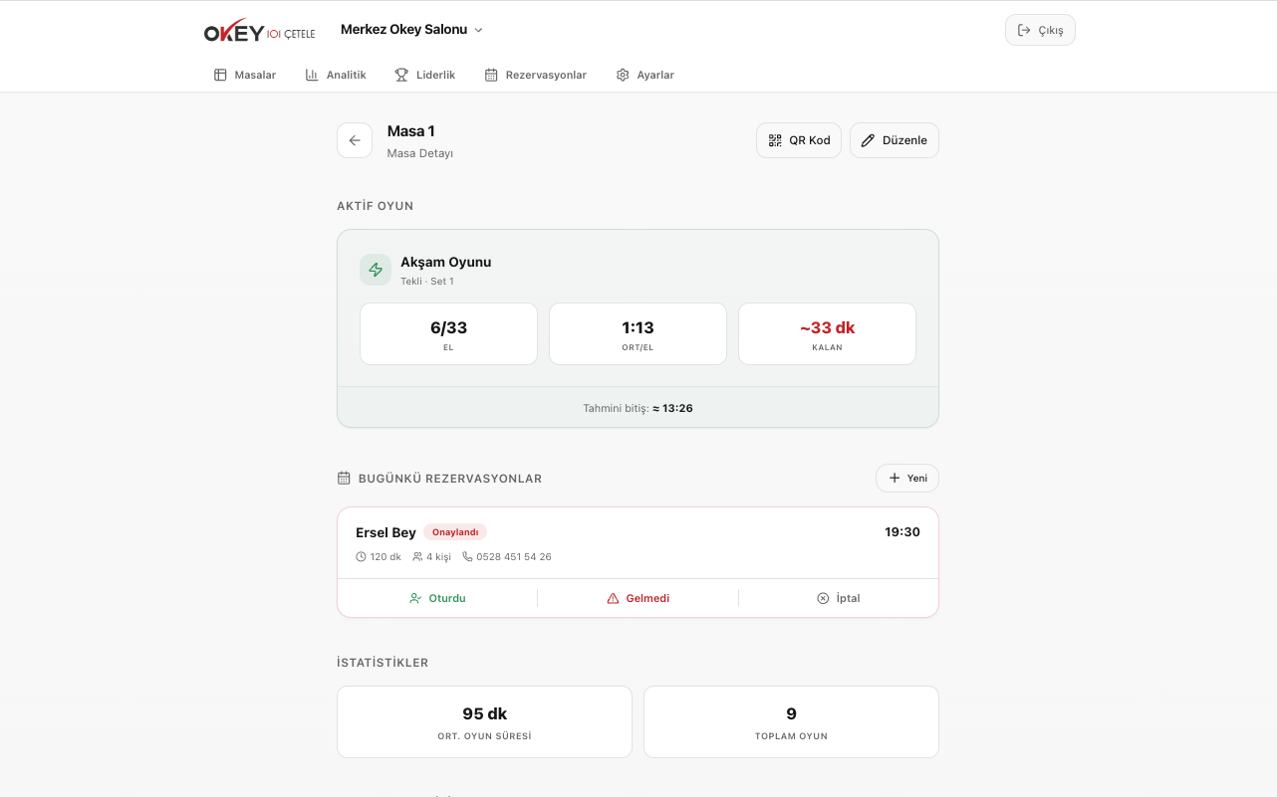
Task: Go to the Masalar tab
Action: coord(245,75)
